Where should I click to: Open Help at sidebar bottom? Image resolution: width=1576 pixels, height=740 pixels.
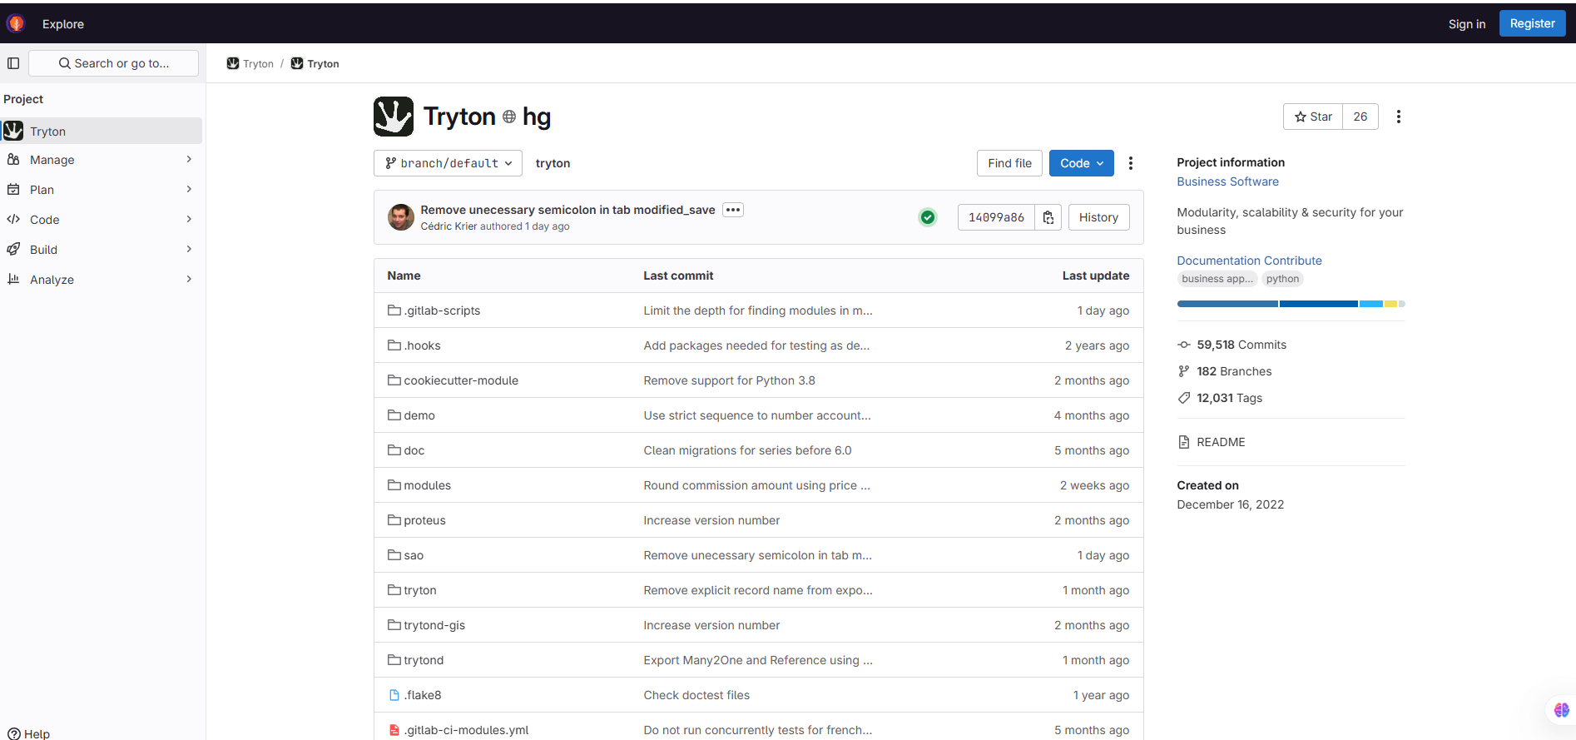pos(29,733)
